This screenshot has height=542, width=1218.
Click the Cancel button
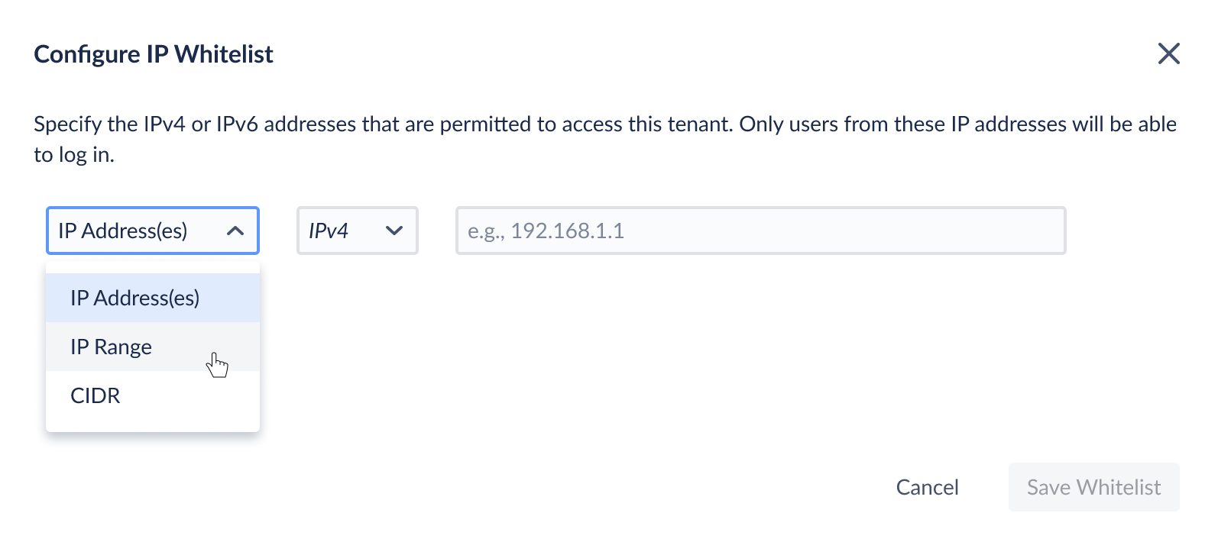[927, 487]
